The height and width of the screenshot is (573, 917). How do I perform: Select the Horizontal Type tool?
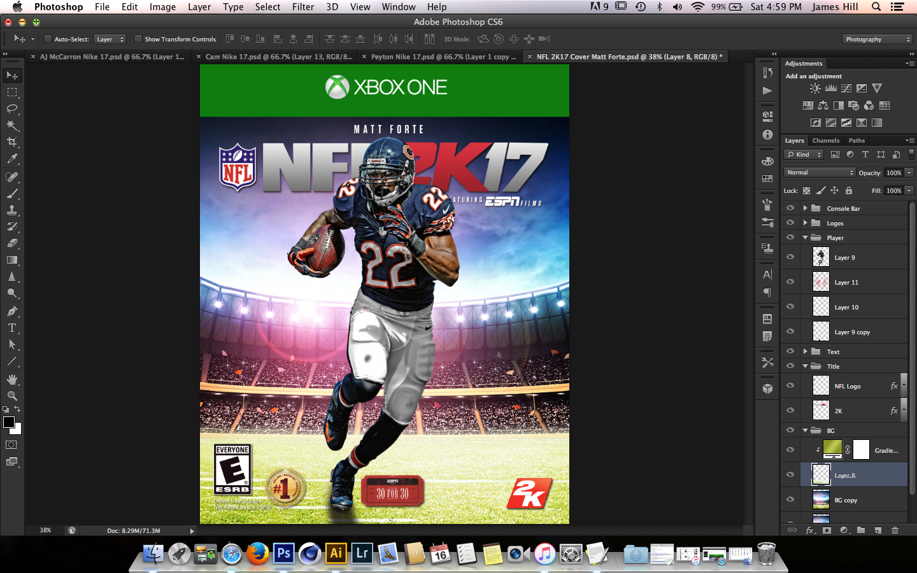click(12, 328)
